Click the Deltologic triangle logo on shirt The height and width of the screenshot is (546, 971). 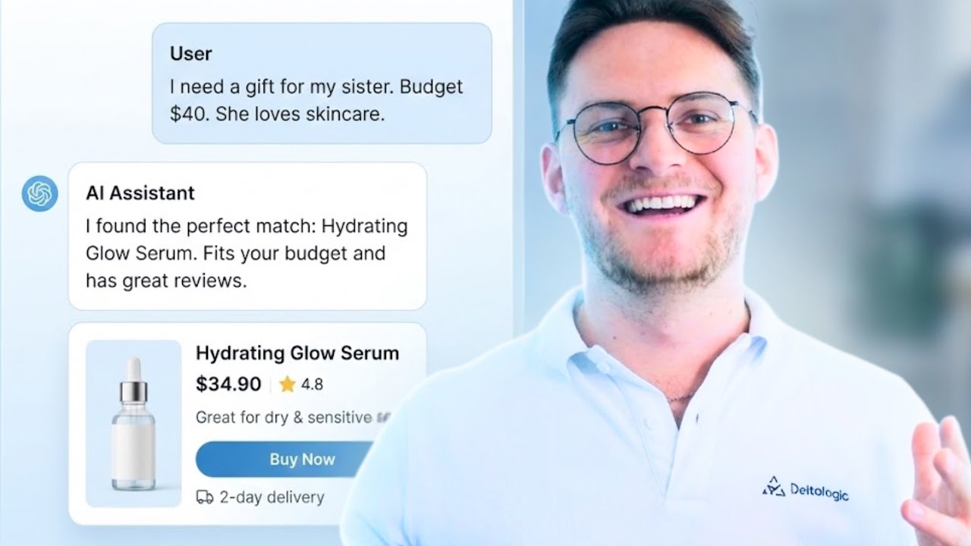click(x=773, y=487)
